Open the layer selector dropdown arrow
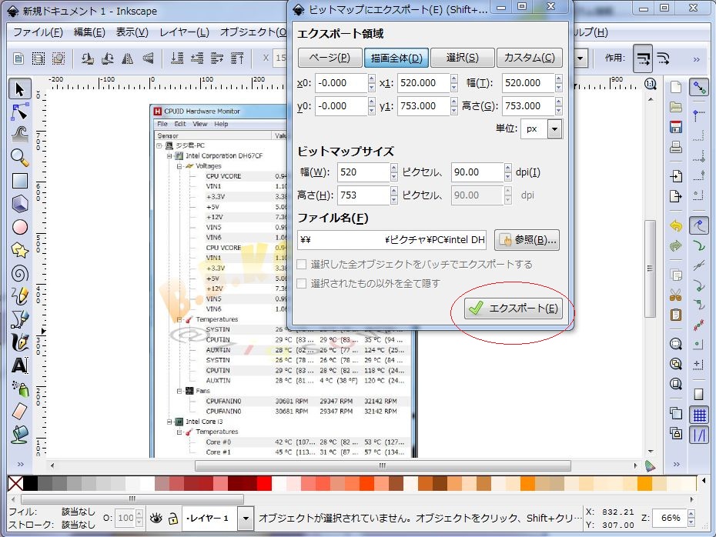 tap(246, 519)
